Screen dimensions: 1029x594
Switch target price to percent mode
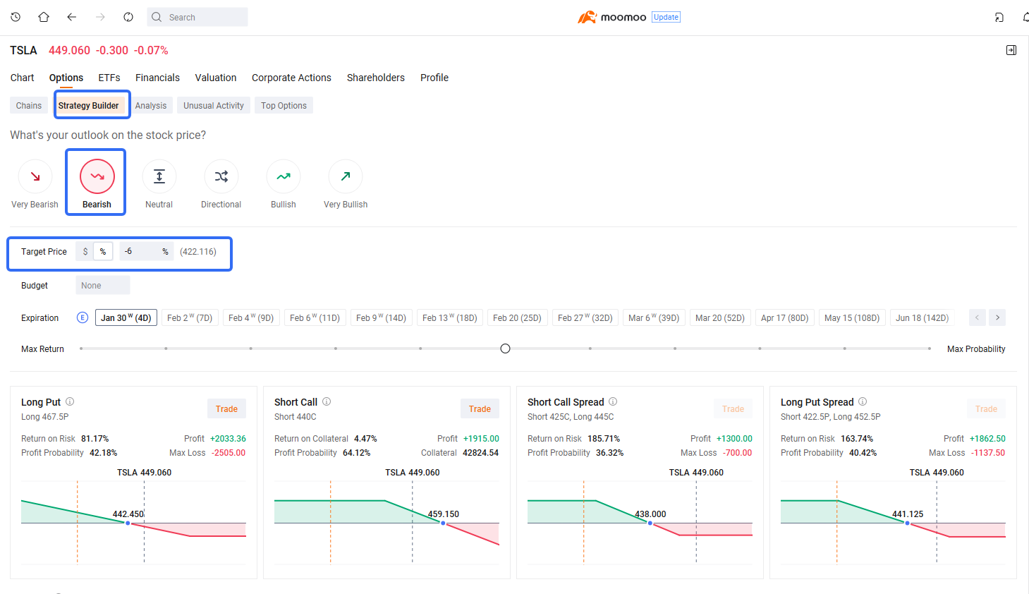[103, 251]
